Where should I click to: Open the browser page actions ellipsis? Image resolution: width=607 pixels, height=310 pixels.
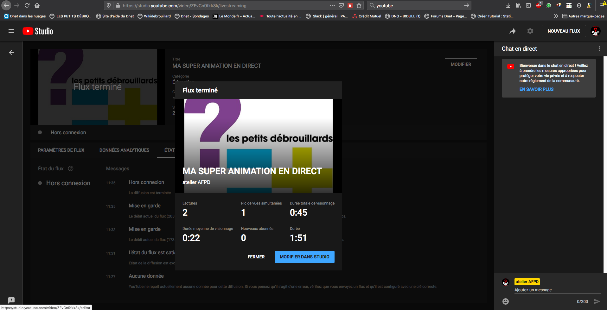tap(332, 5)
